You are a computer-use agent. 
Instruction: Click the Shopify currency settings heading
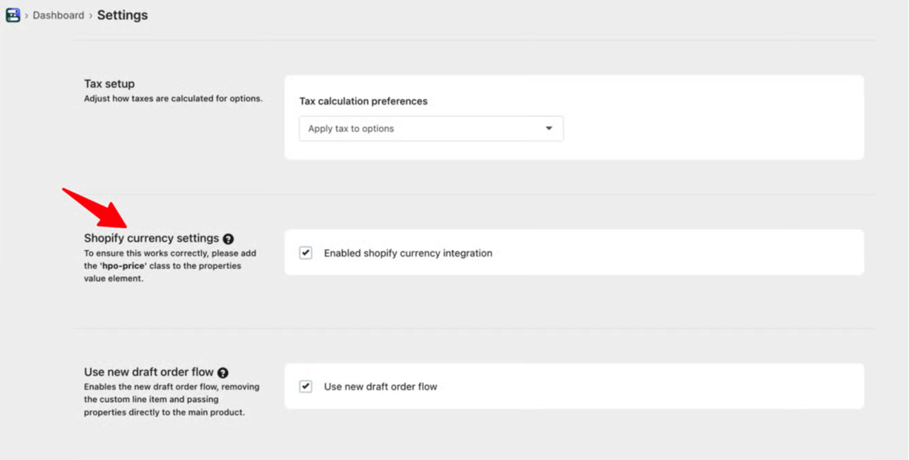(151, 238)
